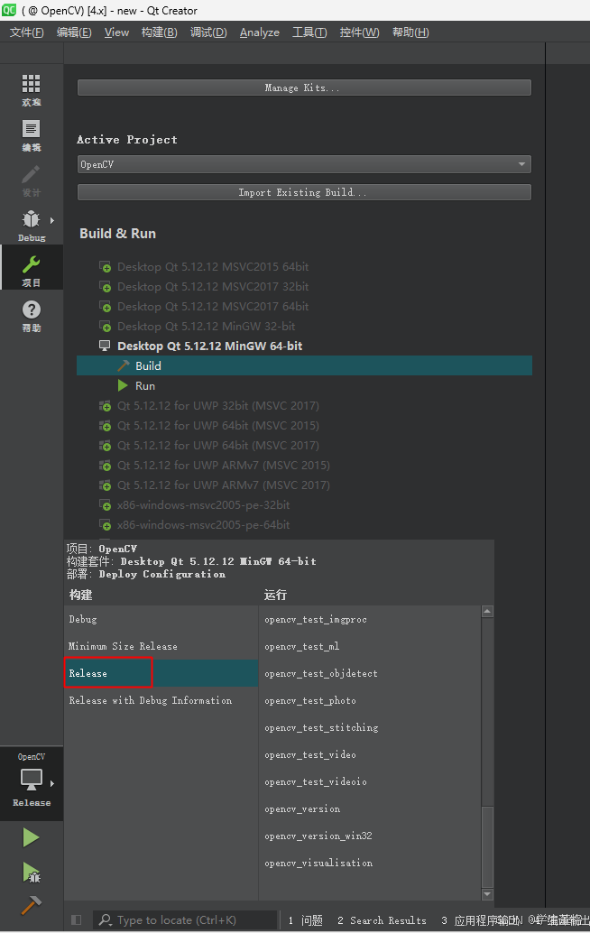Image resolution: width=590 pixels, height=933 pixels.
Task: Open the 应用程序输出 output pane
Action: click(482, 919)
